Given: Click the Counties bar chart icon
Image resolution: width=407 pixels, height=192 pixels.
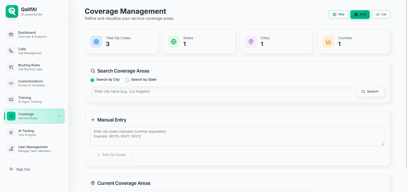Looking at the screenshot, I should point(328,42).
